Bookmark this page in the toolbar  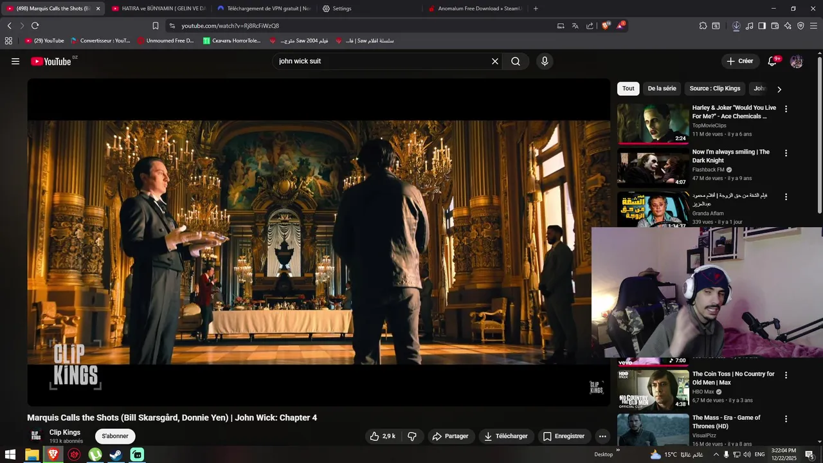(155, 26)
